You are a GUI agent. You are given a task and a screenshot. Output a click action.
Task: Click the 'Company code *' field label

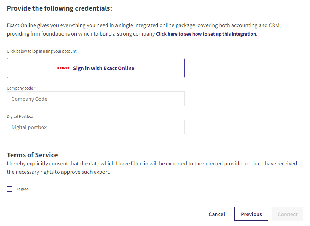21,88
